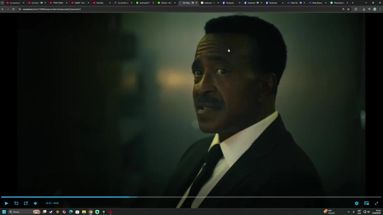This screenshot has width=383, height=215.
Task: Go forward in browser history
Action: (x=8, y=9)
